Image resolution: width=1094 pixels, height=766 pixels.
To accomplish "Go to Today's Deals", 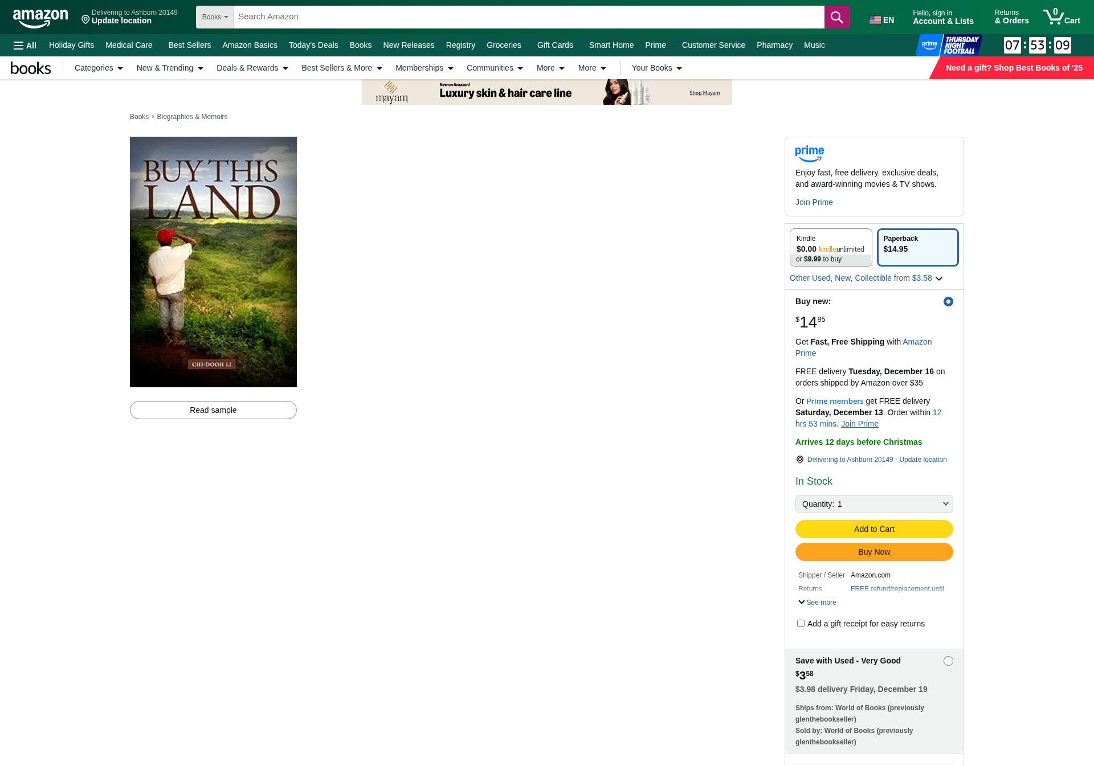I will click(313, 46).
